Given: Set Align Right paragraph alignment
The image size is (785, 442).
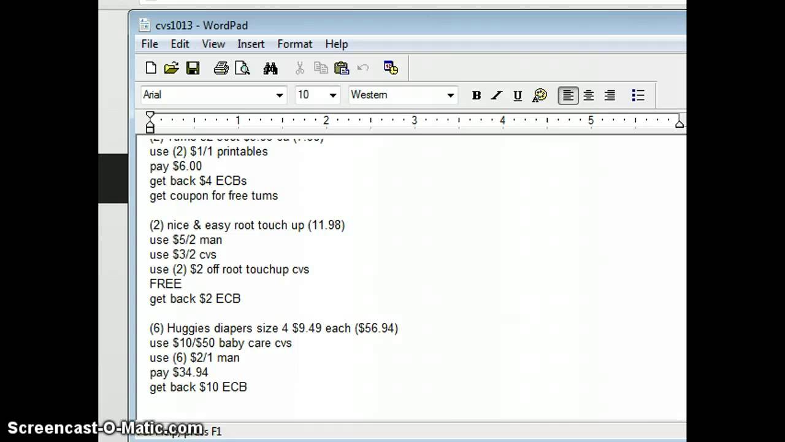Looking at the screenshot, I should click(610, 95).
